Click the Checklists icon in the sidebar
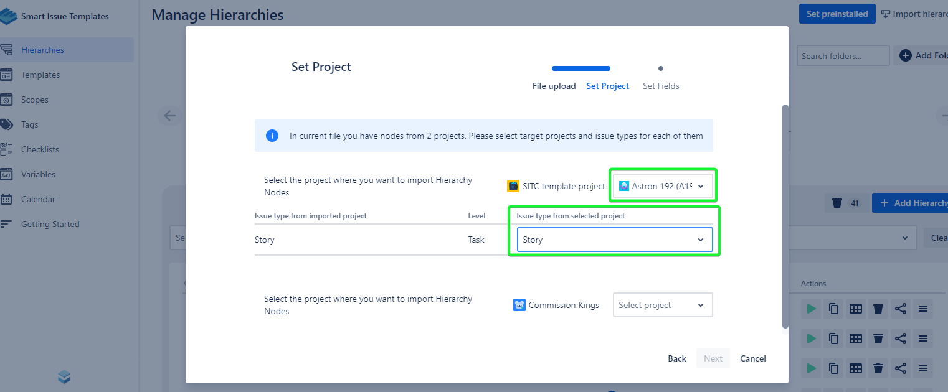 tap(7, 149)
